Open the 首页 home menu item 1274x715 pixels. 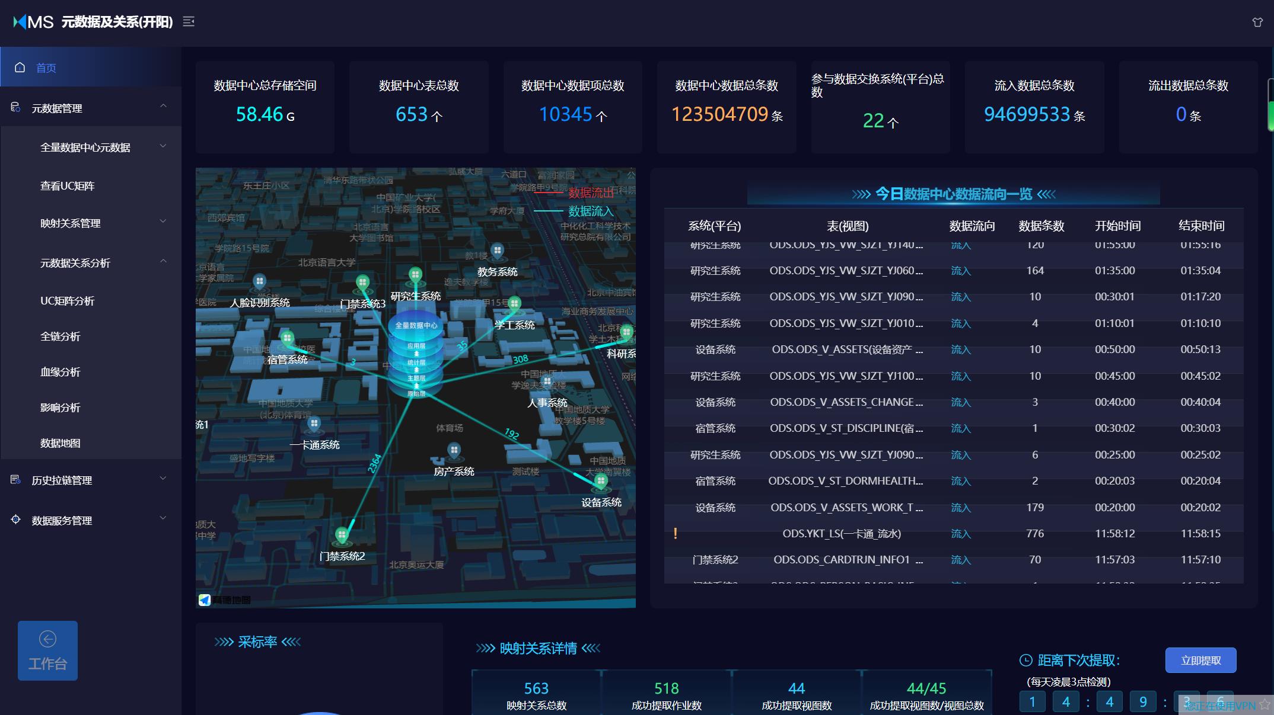(x=46, y=68)
